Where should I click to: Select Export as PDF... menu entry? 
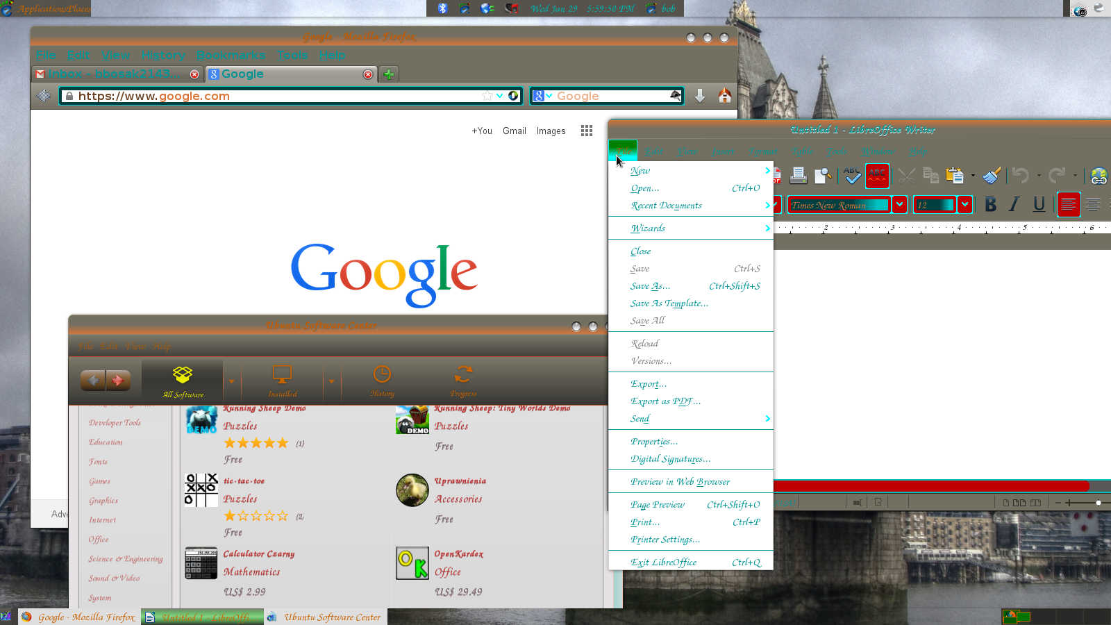coord(691,401)
